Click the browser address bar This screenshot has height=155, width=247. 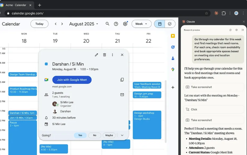coord(107,13)
